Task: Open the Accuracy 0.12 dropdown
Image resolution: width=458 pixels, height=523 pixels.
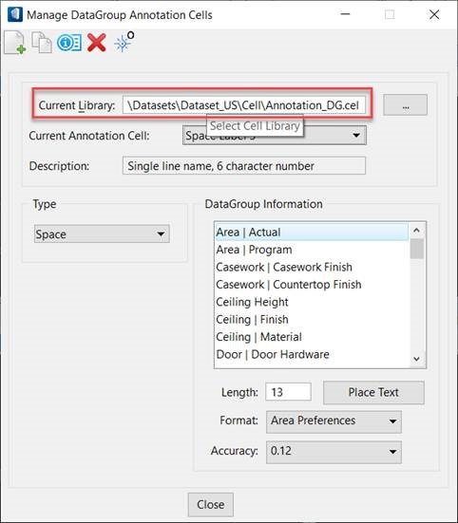Action: click(334, 452)
